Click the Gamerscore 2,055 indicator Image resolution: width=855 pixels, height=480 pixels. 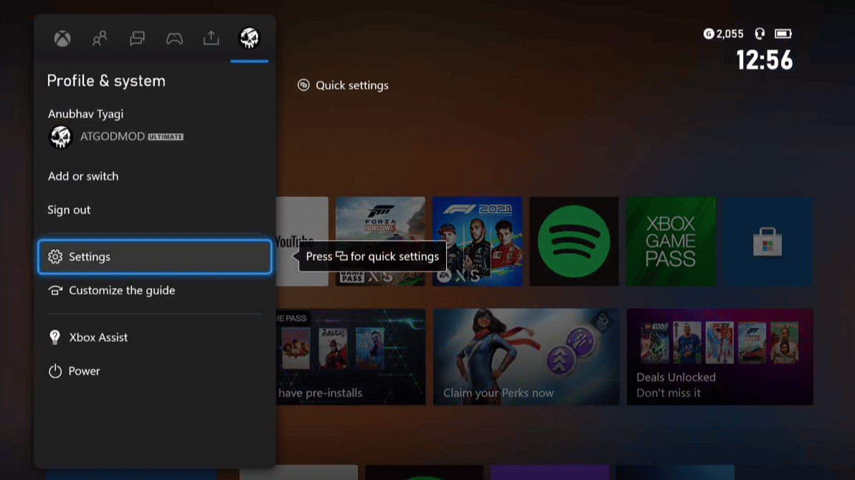(x=723, y=34)
